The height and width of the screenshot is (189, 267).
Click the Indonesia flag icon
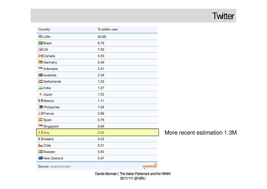tap(40, 68)
